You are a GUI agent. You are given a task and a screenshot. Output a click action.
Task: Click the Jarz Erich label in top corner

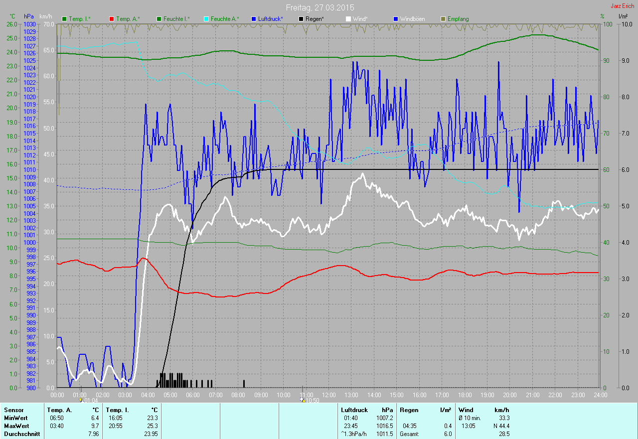(x=623, y=6)
